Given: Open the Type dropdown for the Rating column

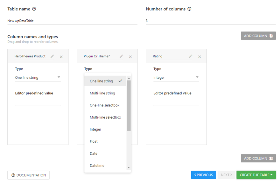Looking at the screenshot, I should (x=176, y=77).
